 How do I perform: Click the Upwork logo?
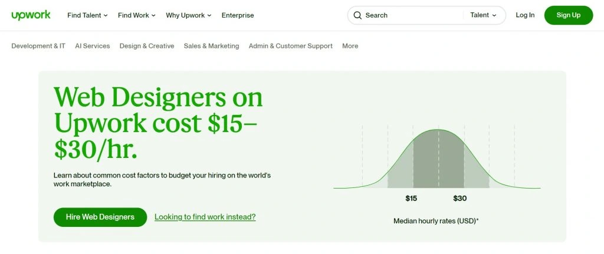pyautogui.click(x=31, y=15)
